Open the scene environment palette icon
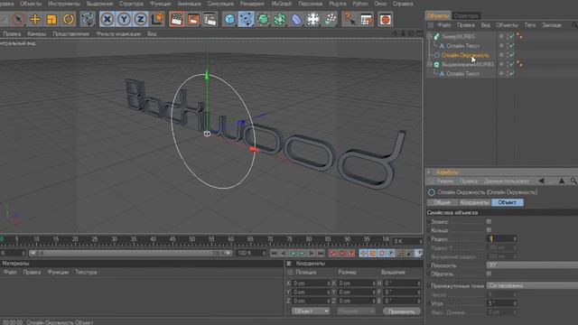The image size is (578, 325). point(313,19)
